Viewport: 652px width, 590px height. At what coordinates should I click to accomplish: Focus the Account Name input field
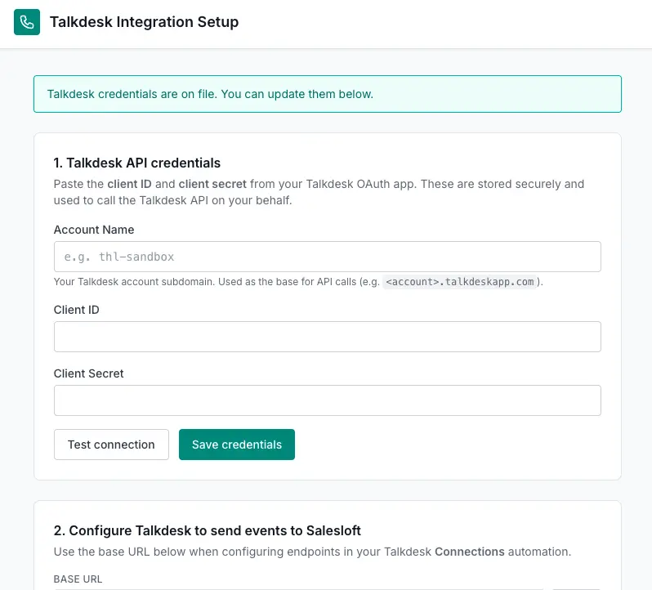pyautogui.click(x=328, y=257)
